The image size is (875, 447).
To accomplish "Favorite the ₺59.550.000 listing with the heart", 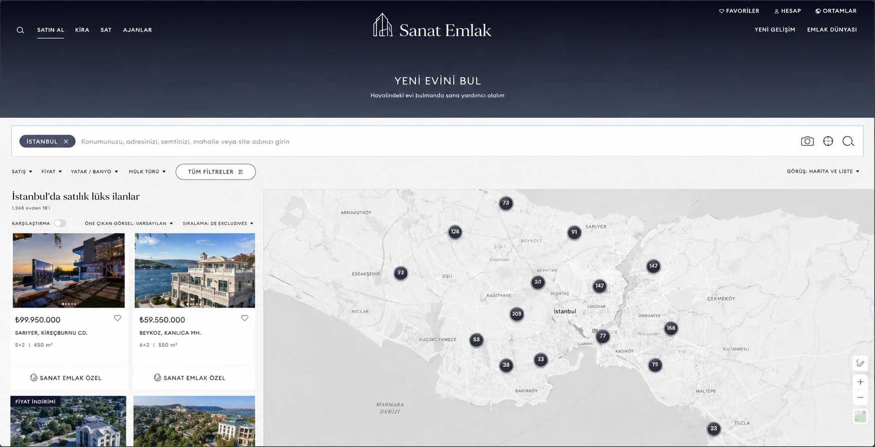I will [245, 318].
